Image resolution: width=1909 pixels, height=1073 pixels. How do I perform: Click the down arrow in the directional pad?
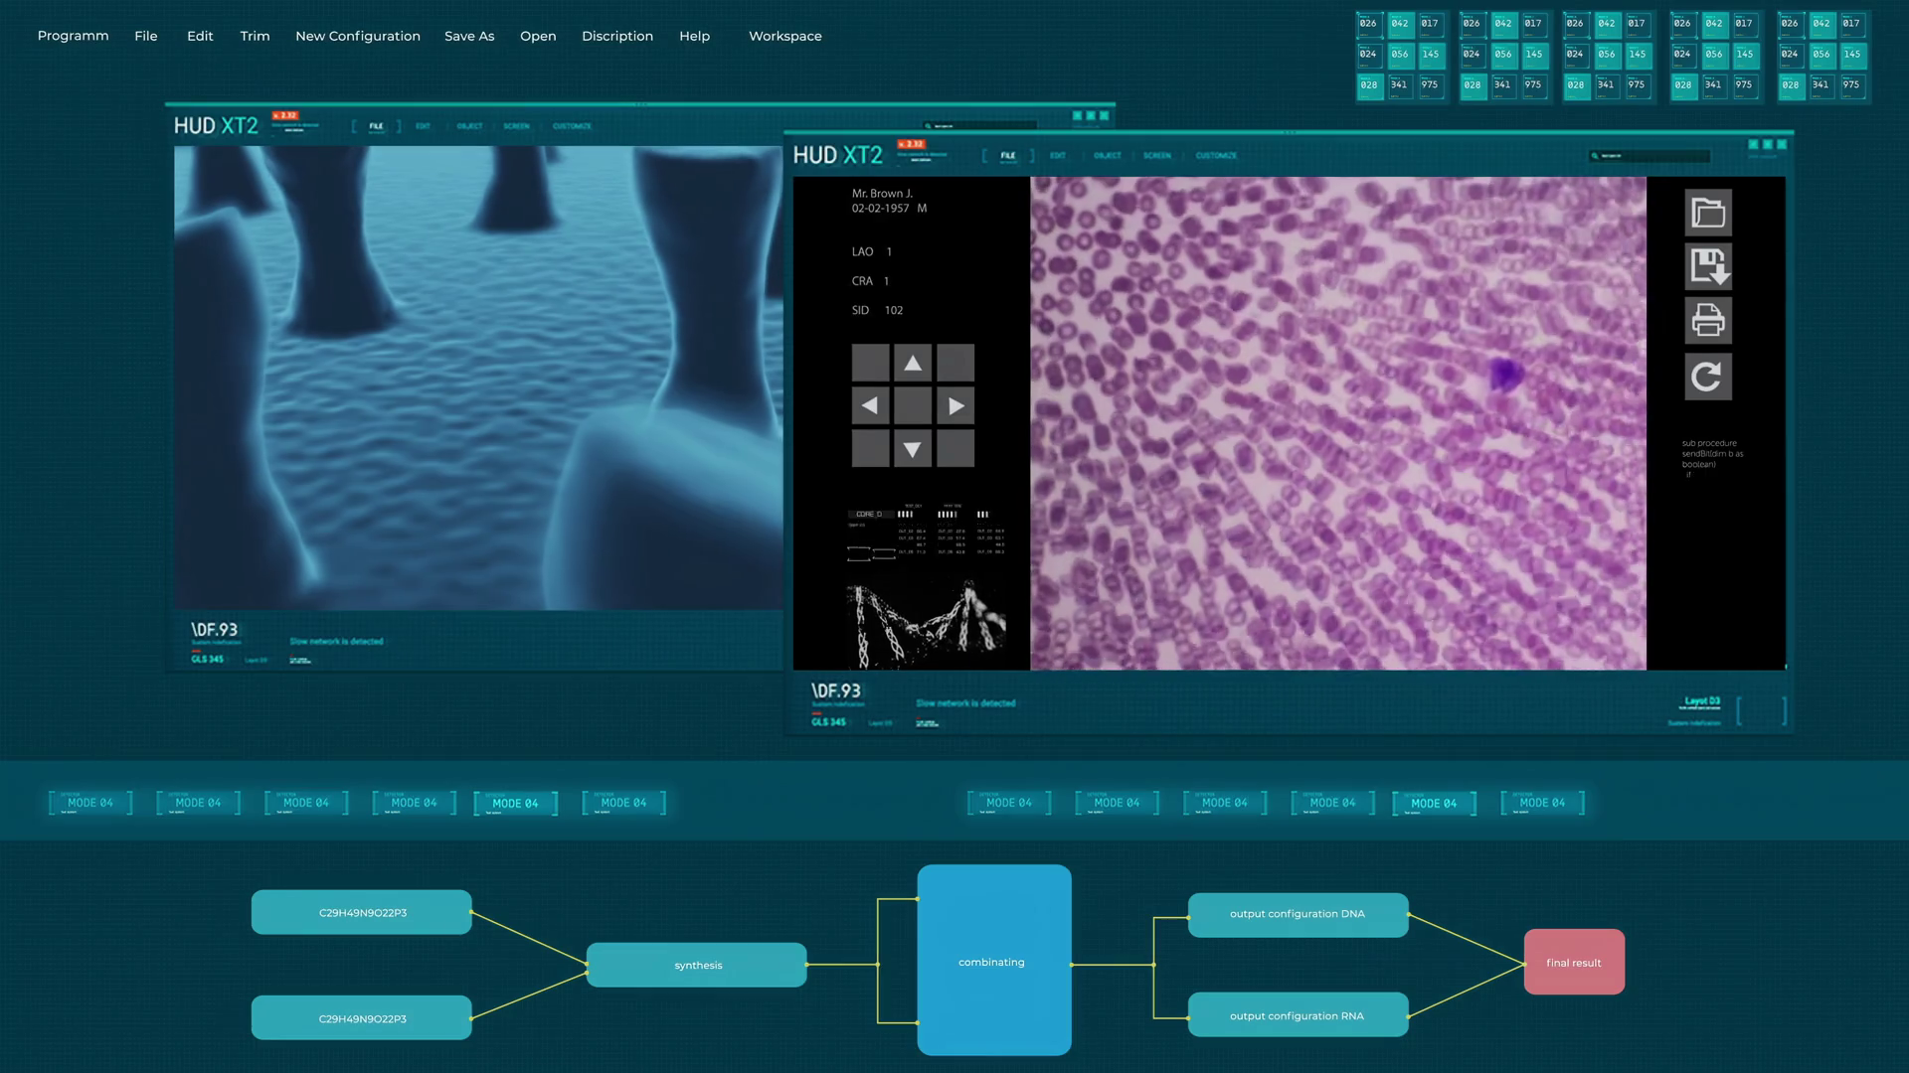(x=913, y=449)
